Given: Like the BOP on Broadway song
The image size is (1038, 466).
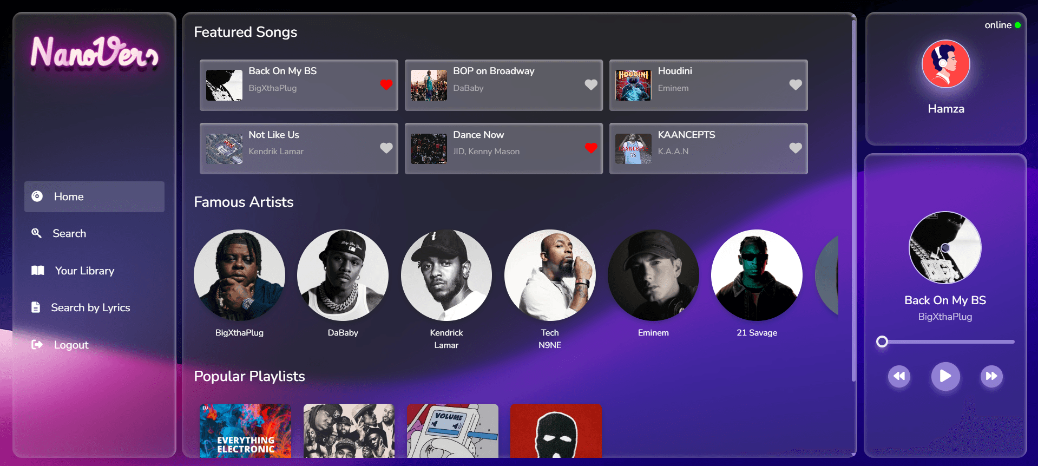Looking at the screenshot, I should point(591,84).
